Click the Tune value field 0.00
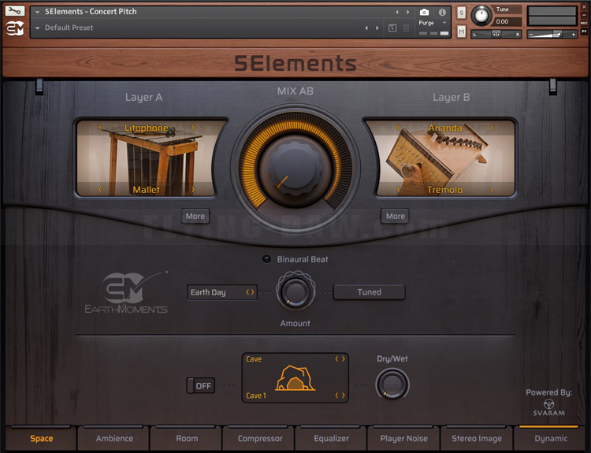Image resolution: width=591 pixels, height=453 pixels. pos(507,22)
